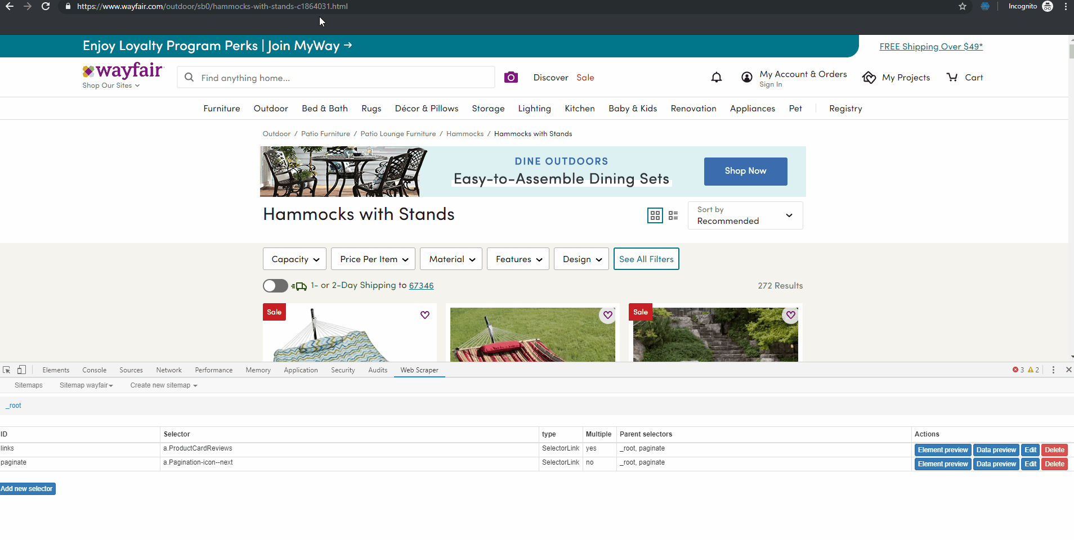Open the shopping Cart
The width and height of the screenshot is (1074, 540).
pos(964,77)
